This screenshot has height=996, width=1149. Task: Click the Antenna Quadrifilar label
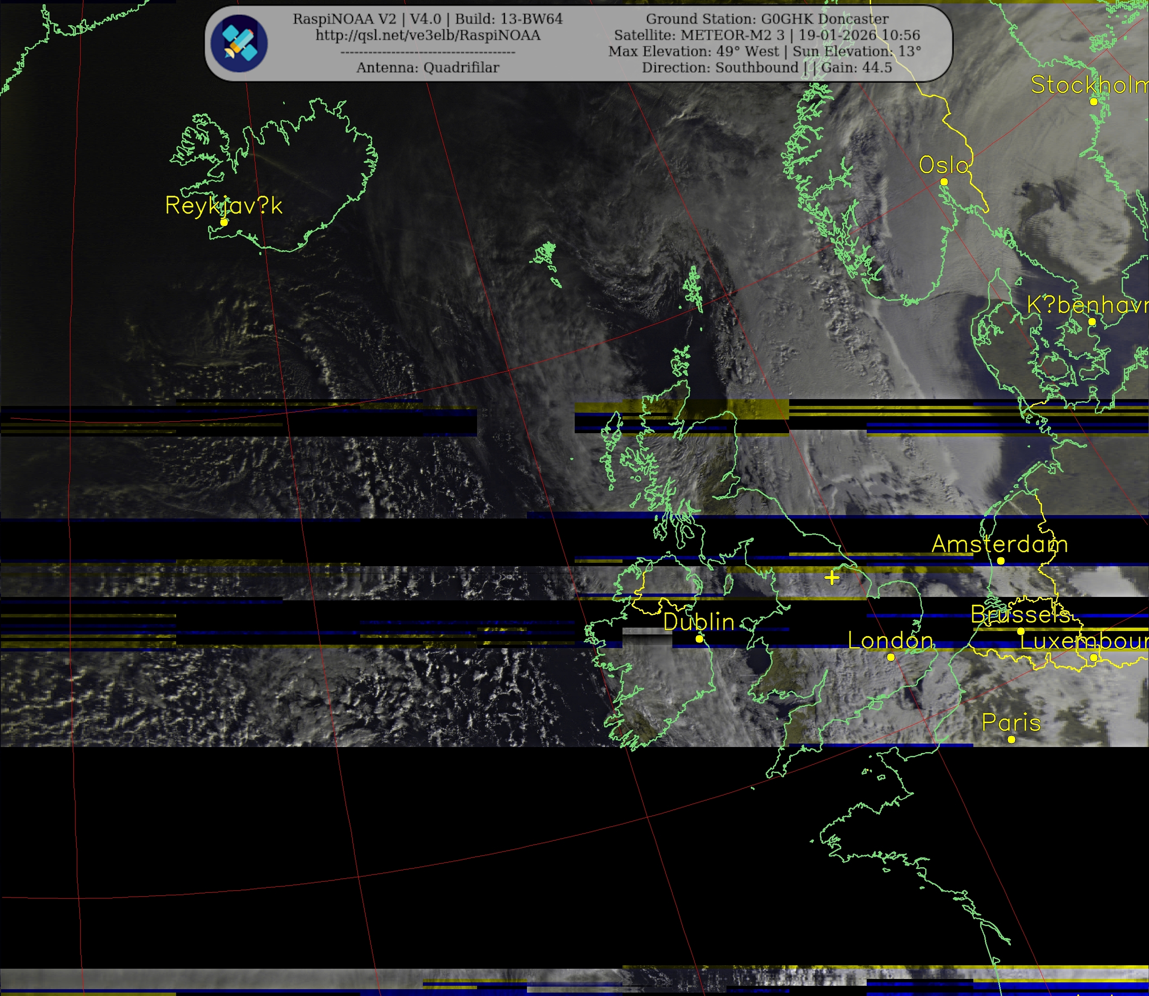428,67
